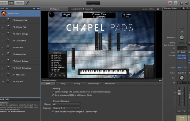Open the tuner with the tuning fork icon
This screenshot has height=121, width=190.
click(28, 3)
